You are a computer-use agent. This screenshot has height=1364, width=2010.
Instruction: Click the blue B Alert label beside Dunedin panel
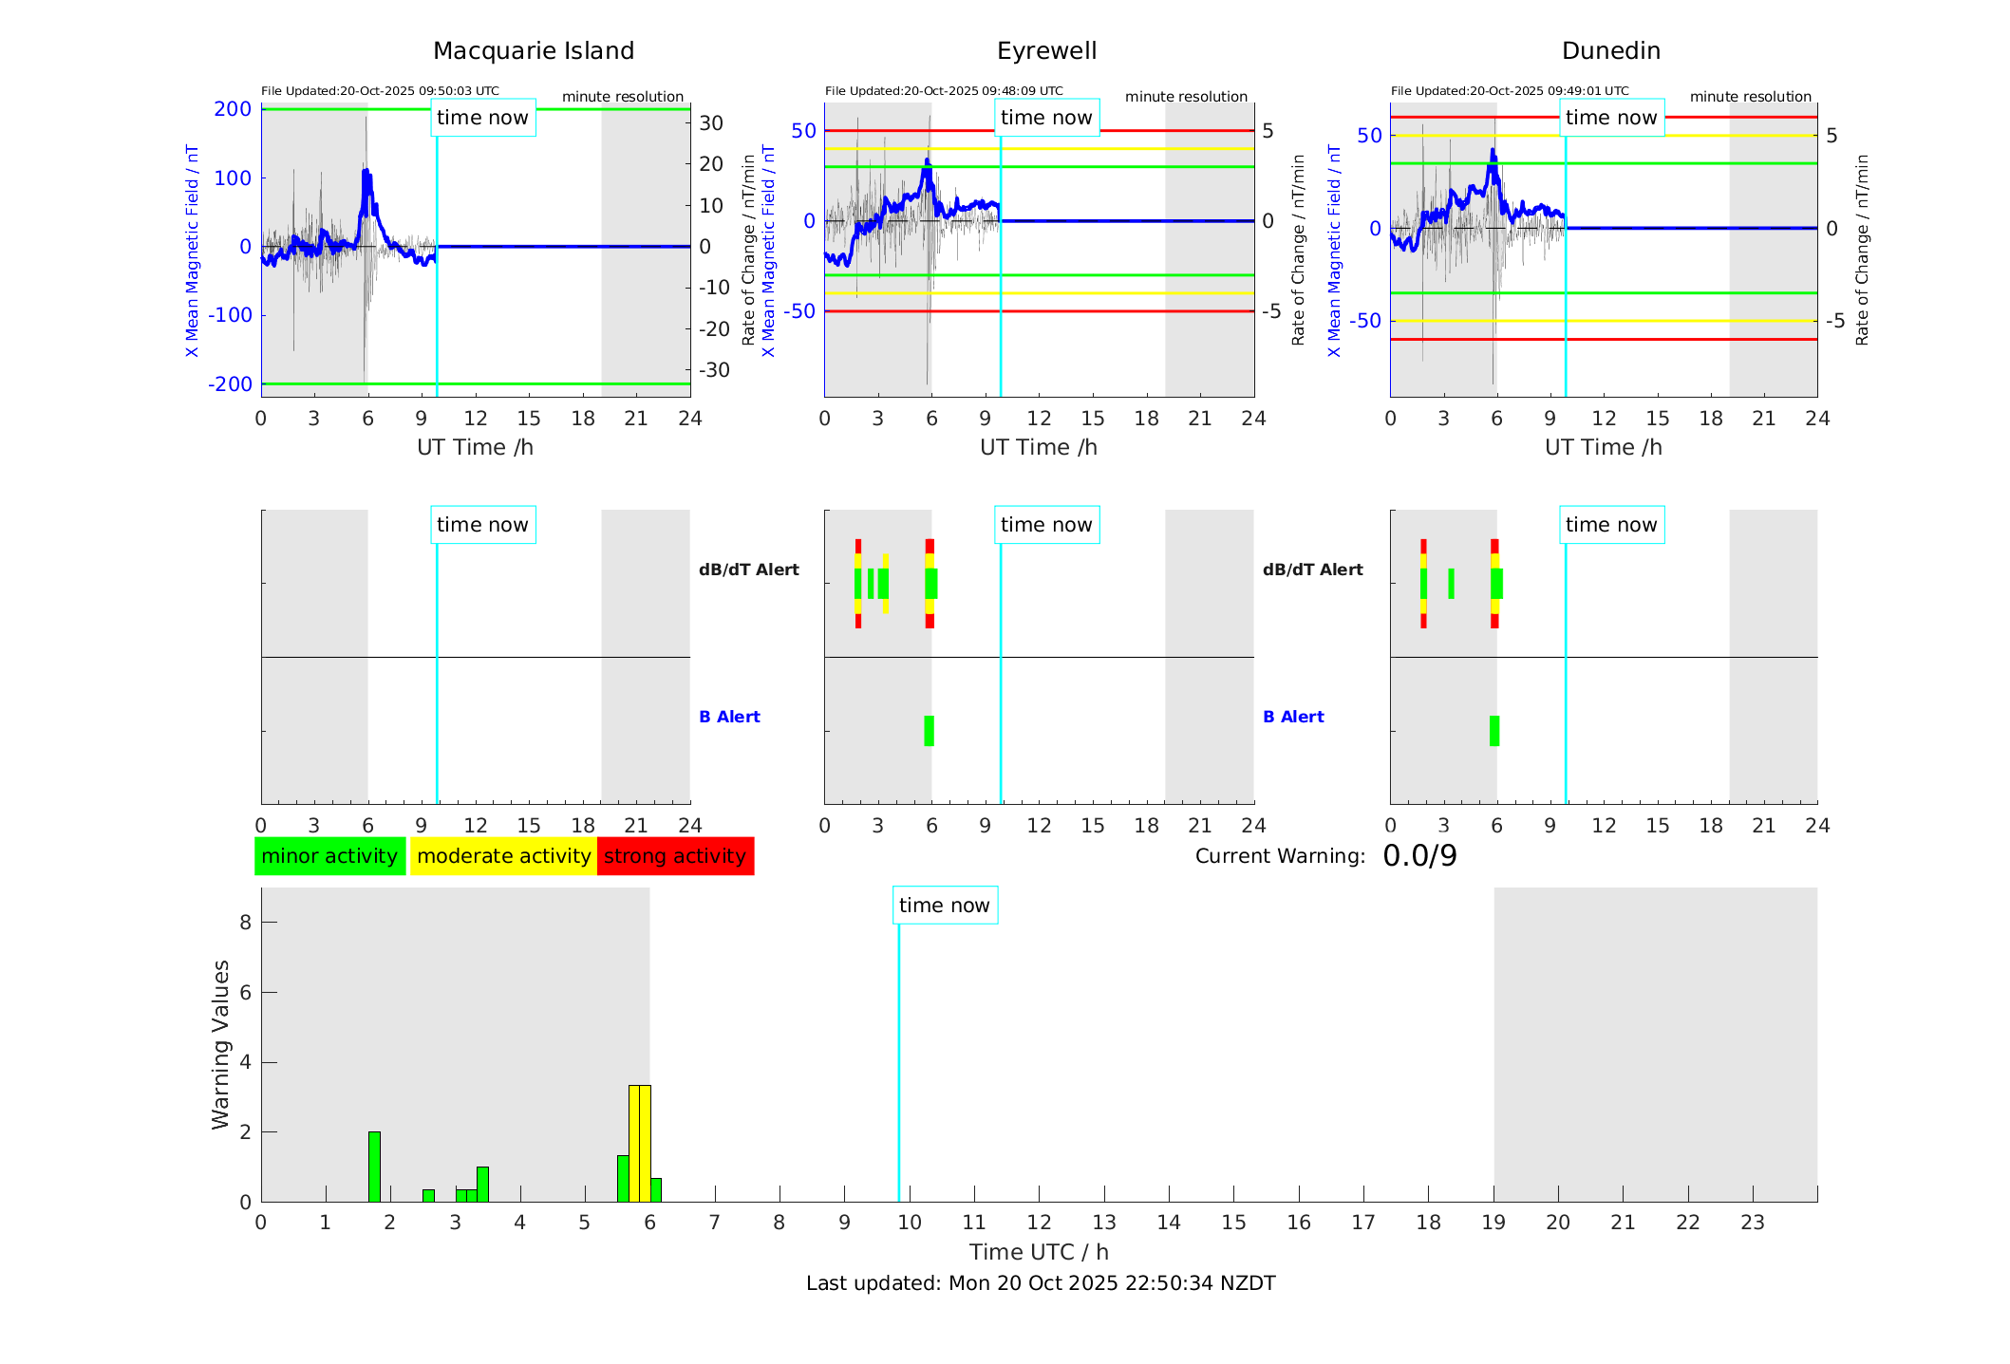(1293, 717)
